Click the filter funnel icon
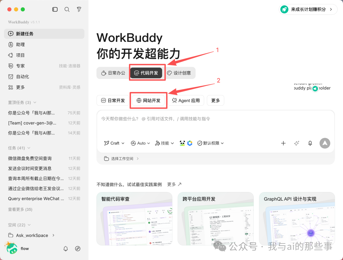This screenshot has width=343, height=260. [79, 10]
